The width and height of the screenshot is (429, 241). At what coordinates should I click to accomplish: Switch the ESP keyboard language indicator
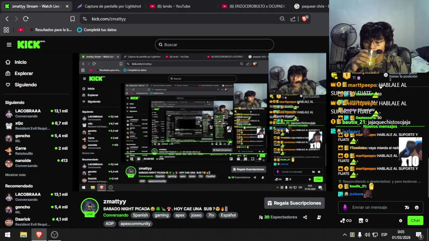(x=384, y=235)
